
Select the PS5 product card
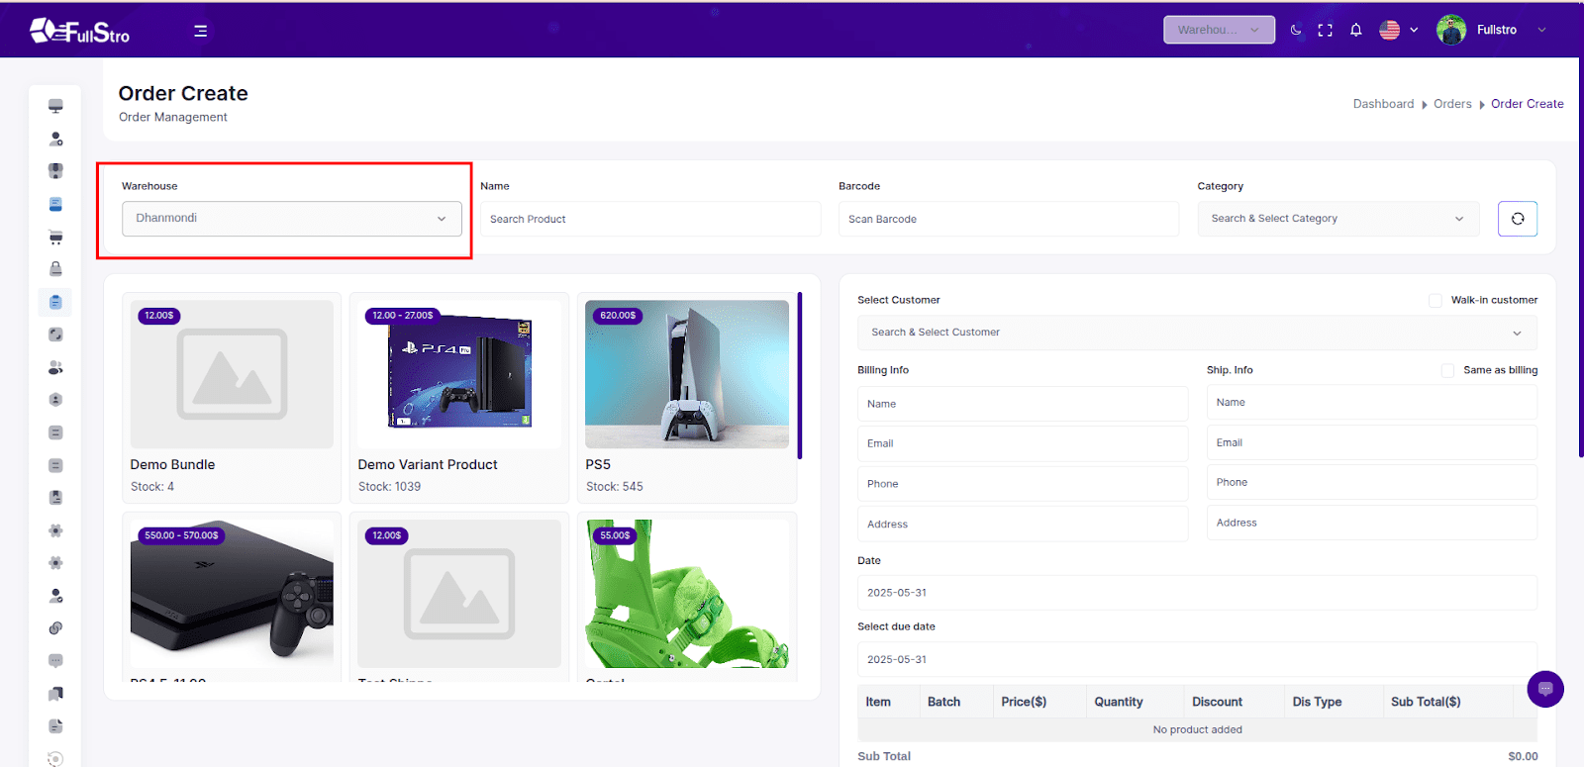(687, 398)
